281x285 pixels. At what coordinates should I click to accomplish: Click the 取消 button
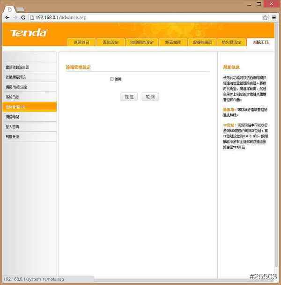pyautogui.click(x=150, y=97)
